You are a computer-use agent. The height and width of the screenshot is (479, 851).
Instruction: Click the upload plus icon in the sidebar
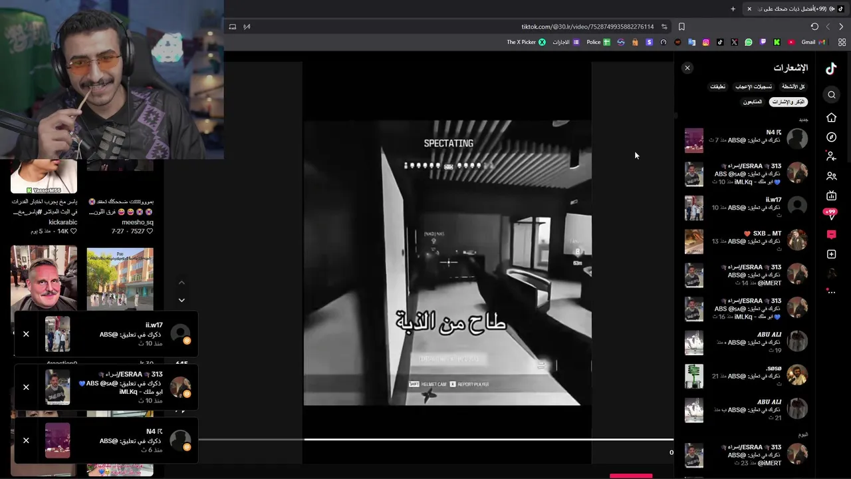click(831, 254)
